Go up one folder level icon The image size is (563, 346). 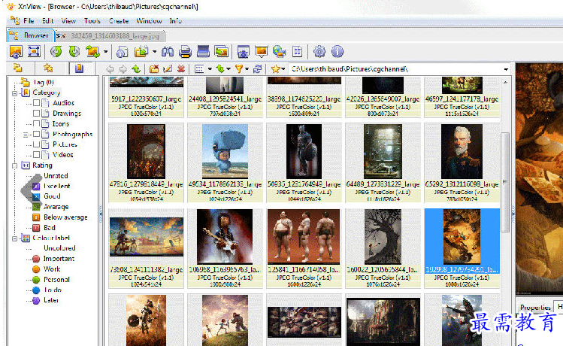[x=136, y=68]
